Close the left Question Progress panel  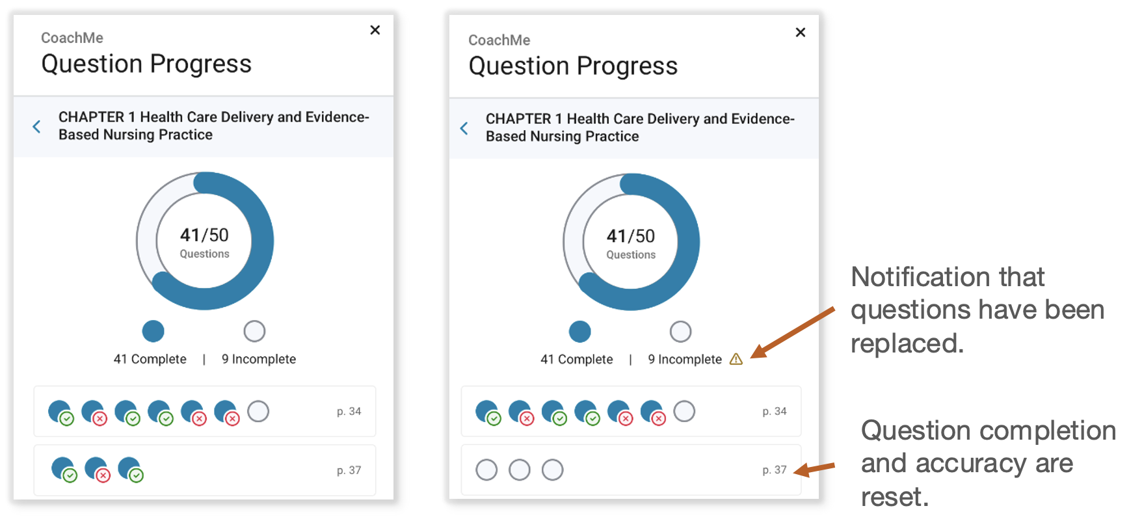375,30
